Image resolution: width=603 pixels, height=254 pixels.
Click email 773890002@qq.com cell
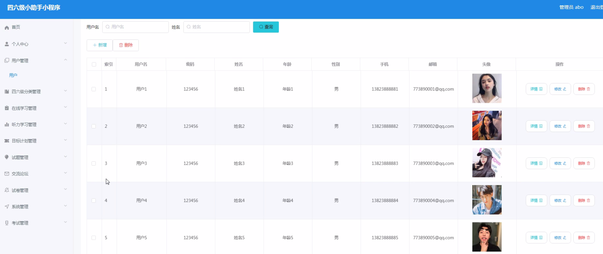(434, 126)
